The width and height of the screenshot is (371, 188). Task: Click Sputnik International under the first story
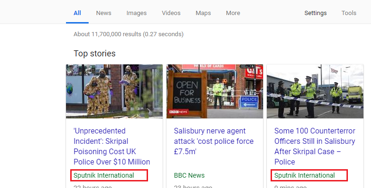pyautogui.click(x=104, y=175)
